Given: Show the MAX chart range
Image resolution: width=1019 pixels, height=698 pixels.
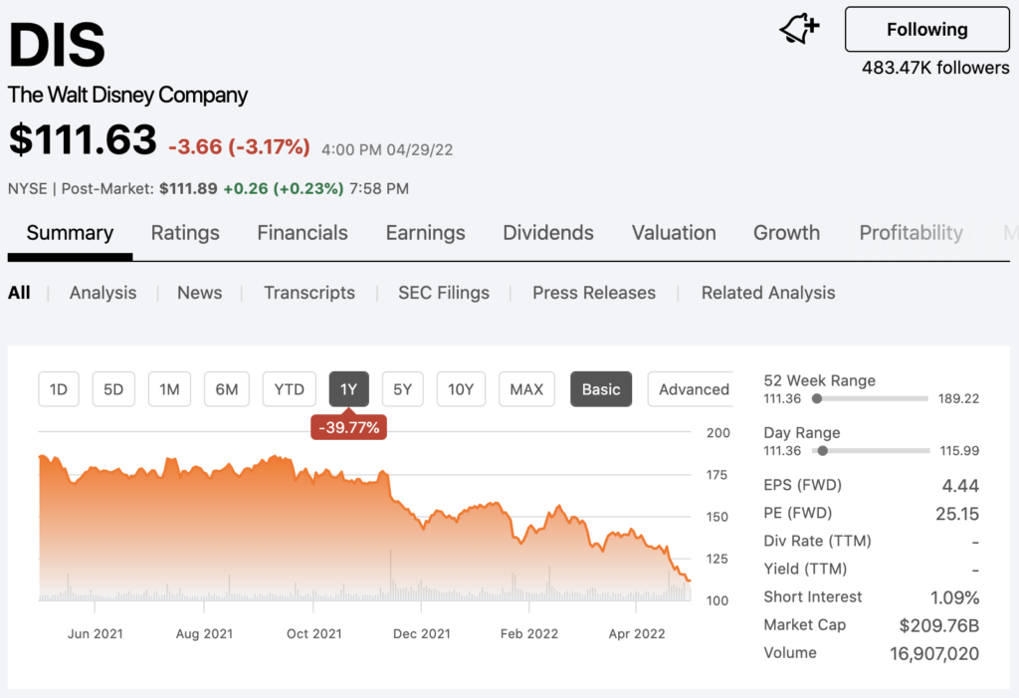Looking at the screenshot, I should (x=526, y=389).
